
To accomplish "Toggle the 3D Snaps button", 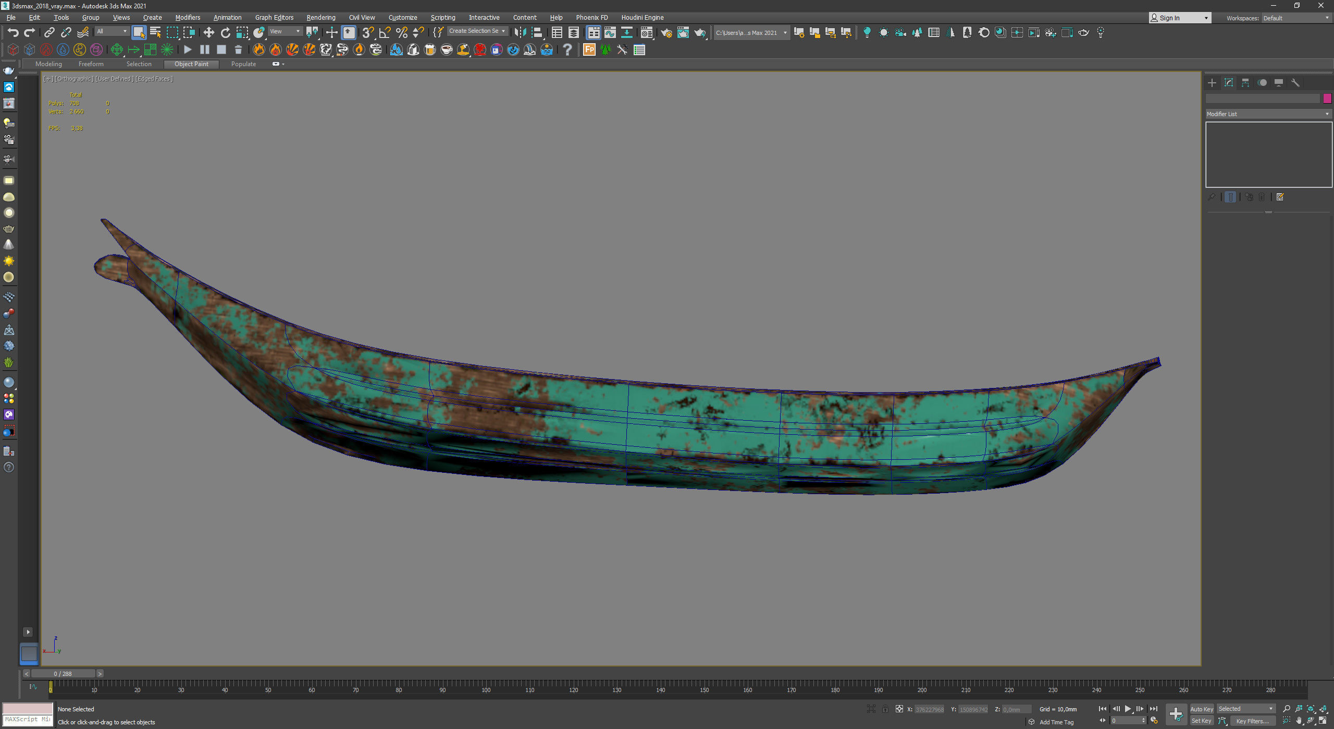I will [367, 33].
